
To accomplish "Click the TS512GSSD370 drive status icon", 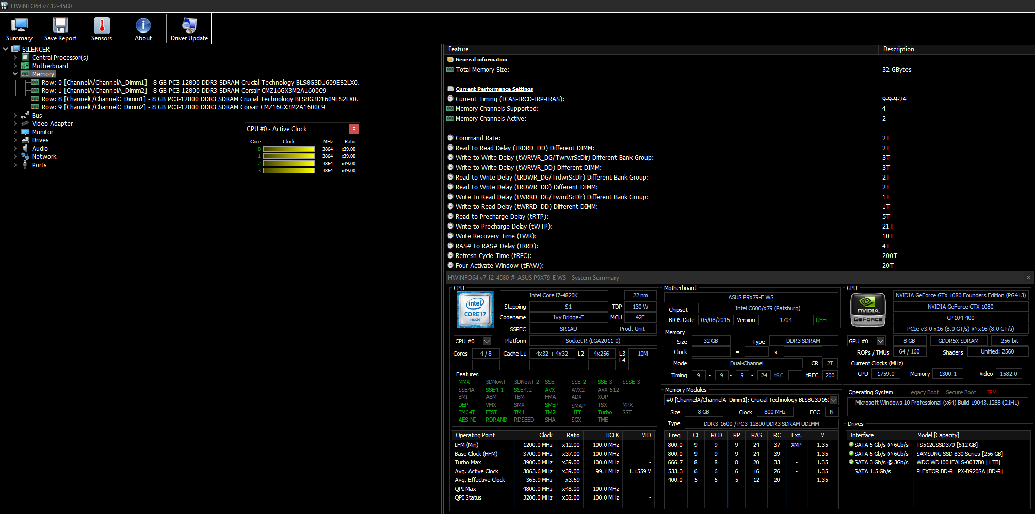I will pos(851,445).
